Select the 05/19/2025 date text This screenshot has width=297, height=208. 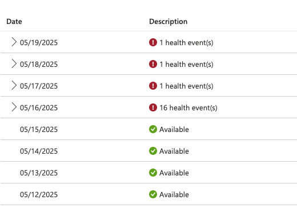39,43
